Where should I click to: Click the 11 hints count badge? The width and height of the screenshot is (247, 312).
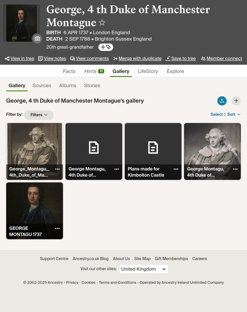coord(101,71)
